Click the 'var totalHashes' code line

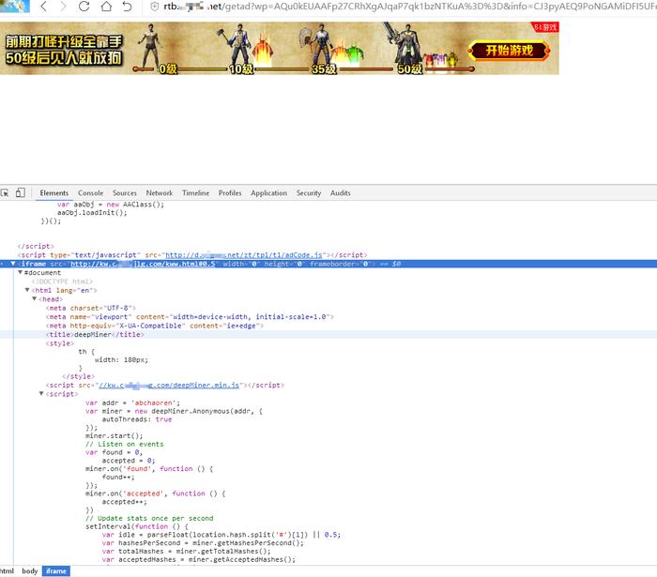(187, 552)
